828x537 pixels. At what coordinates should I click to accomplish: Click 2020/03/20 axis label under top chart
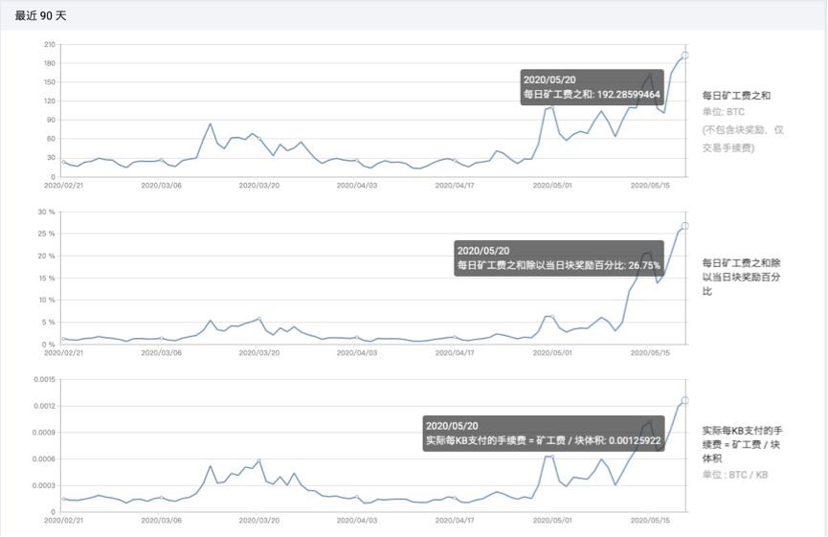(x=258, y=186)
